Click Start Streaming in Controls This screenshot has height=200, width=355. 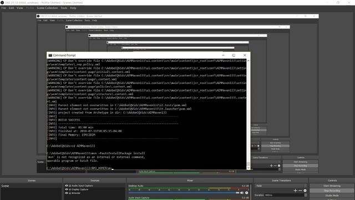332,186
